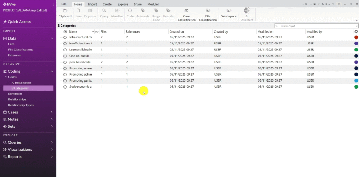
Task: Expand the Queries section in sidebar
Action: click(x=52, y=142)
